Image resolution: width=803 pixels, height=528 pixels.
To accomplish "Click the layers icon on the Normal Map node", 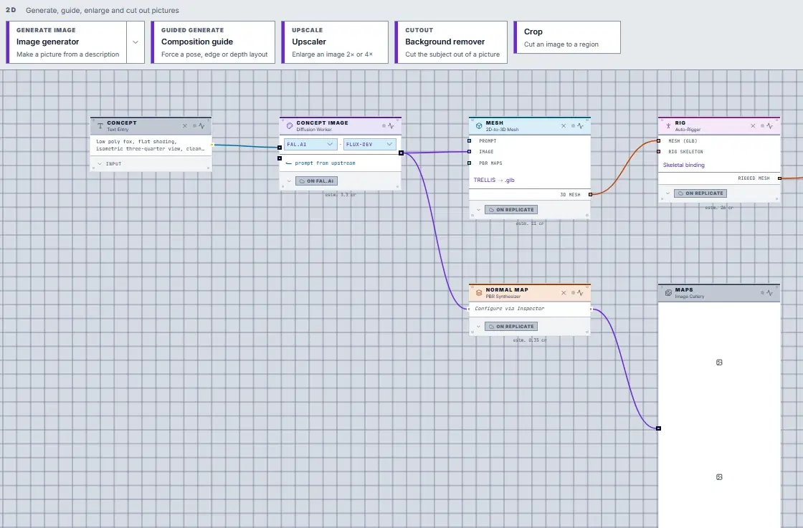I will coord(479,292).
